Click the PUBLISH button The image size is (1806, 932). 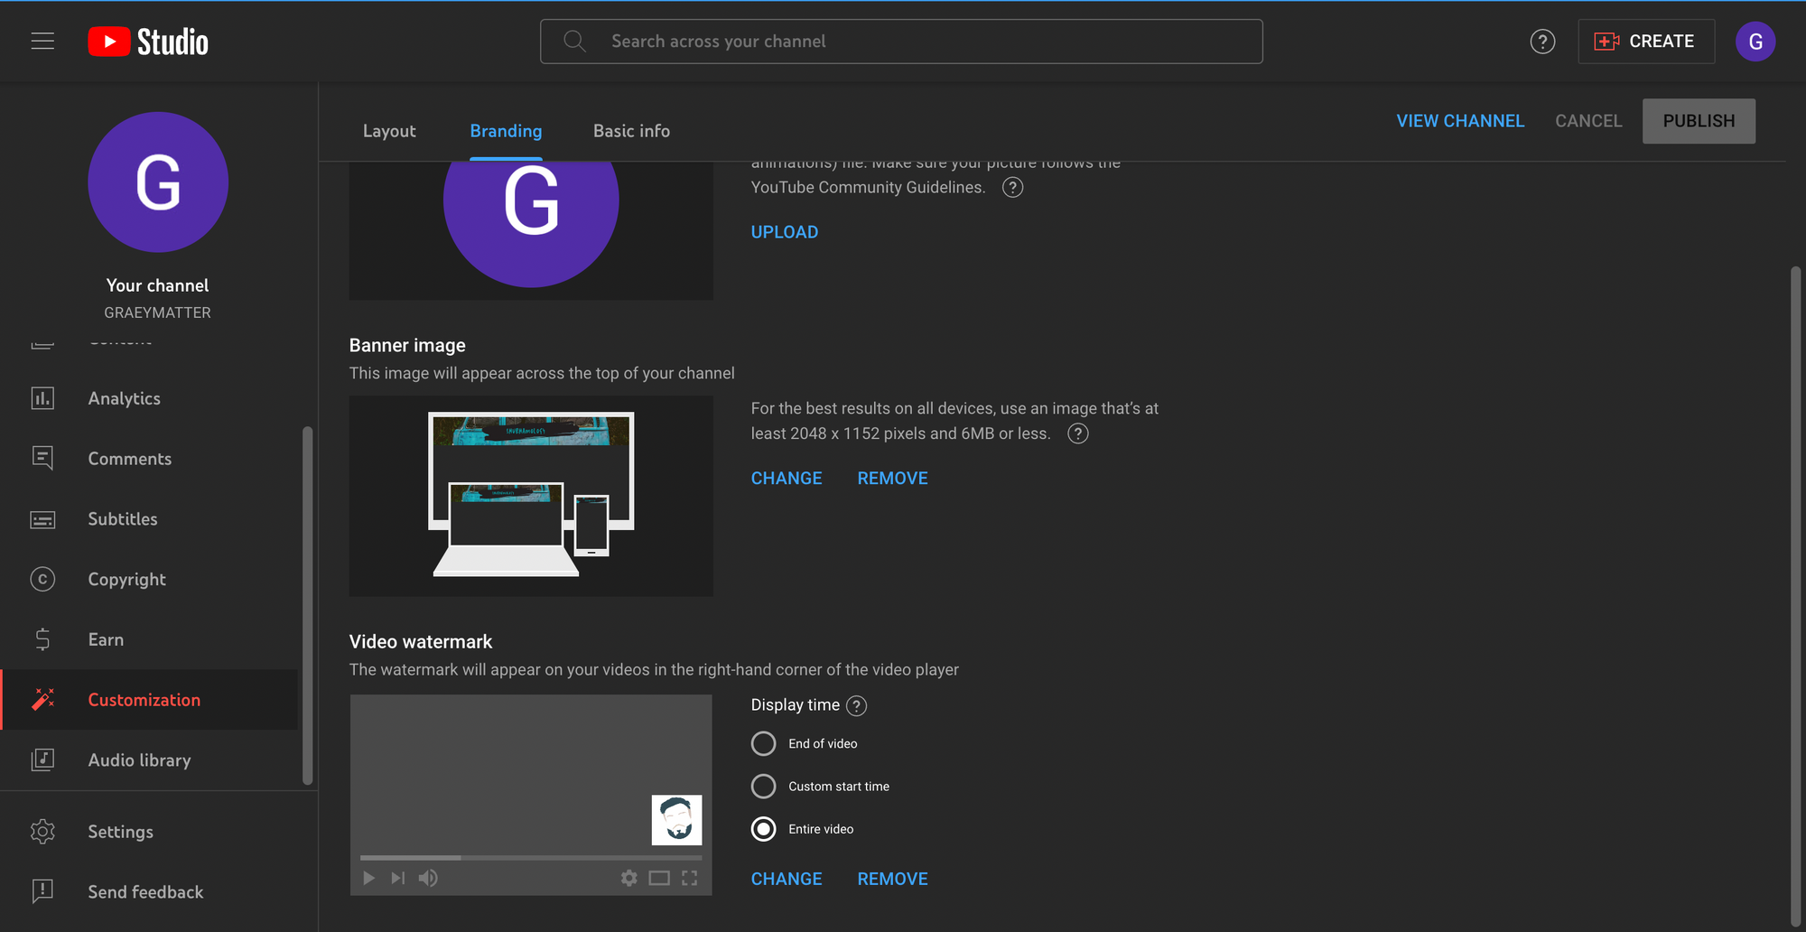(x=1698, y=121)
